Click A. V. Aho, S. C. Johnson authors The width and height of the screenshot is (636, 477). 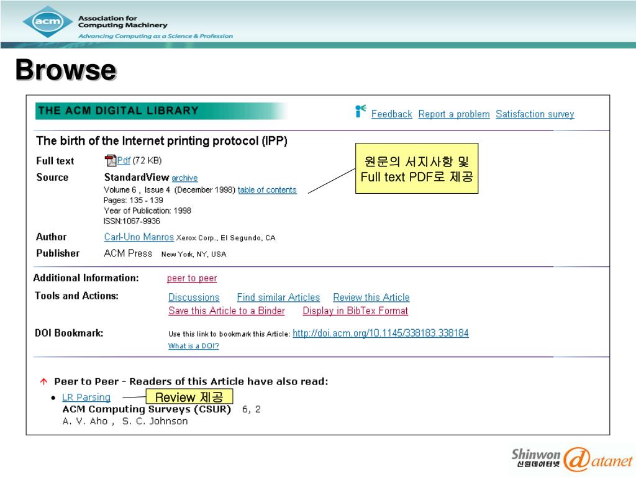pos(125,421)
